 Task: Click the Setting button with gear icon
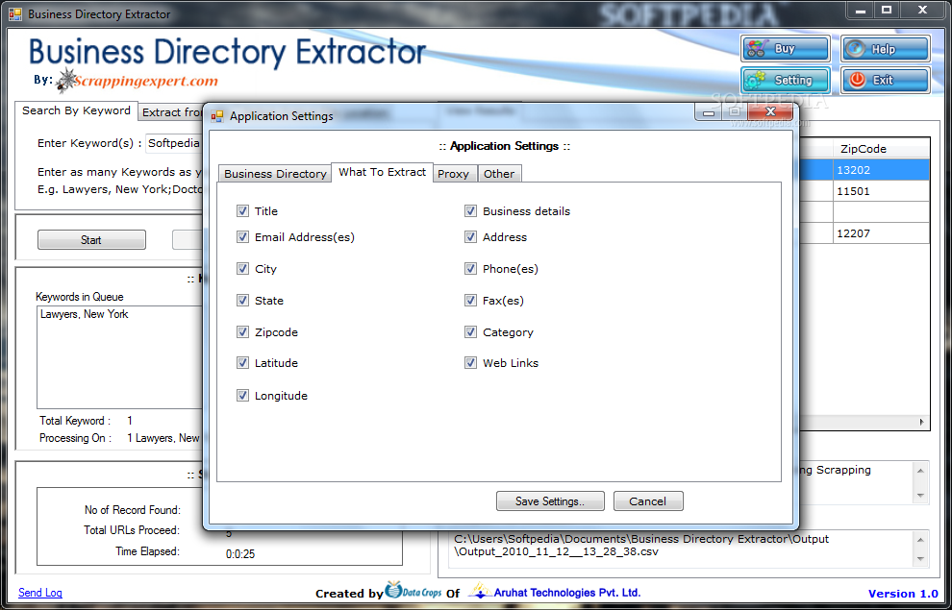pyautogui.click(x=785, y=80)
